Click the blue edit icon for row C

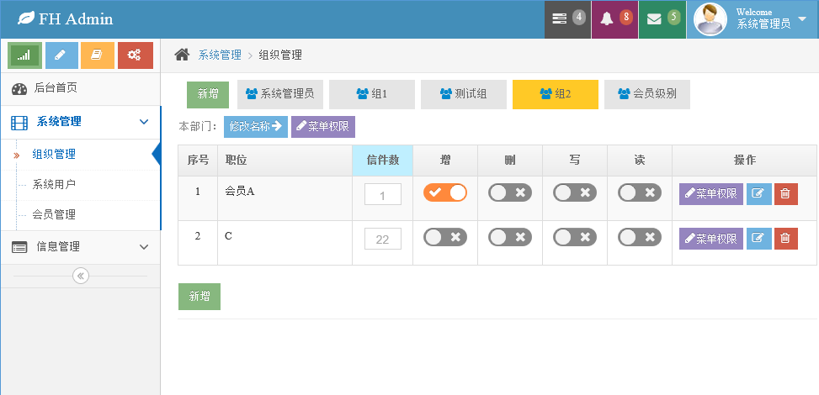(x=758, y=239)
